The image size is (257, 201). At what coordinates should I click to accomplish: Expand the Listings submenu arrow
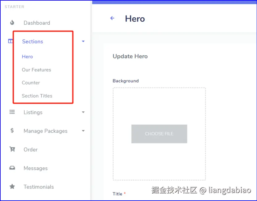point(83,112)
